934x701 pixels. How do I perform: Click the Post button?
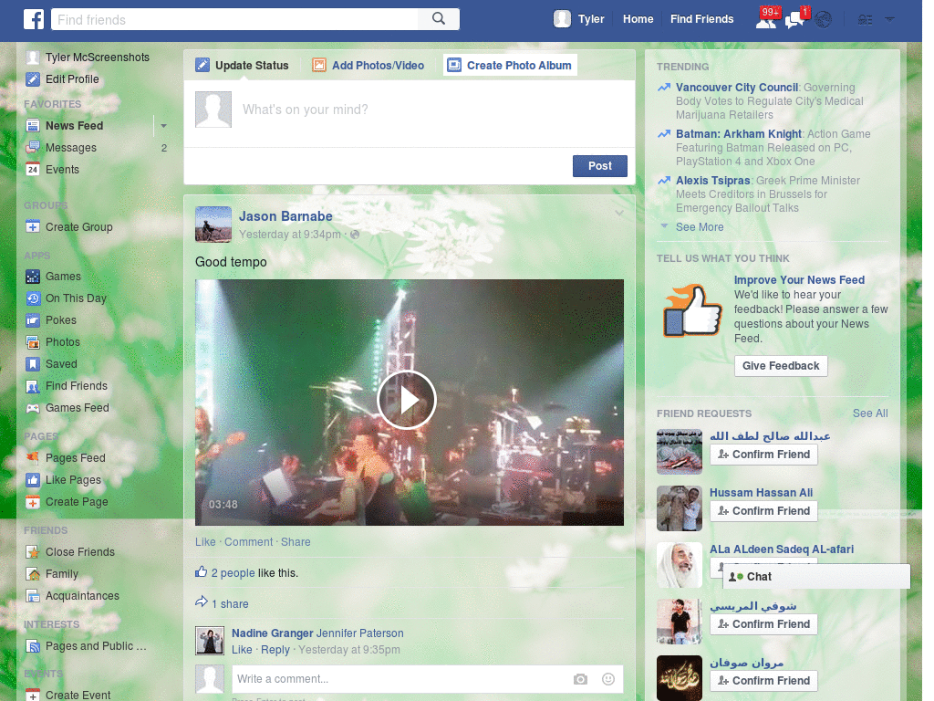pyautogui.click(x=600, y=166)
